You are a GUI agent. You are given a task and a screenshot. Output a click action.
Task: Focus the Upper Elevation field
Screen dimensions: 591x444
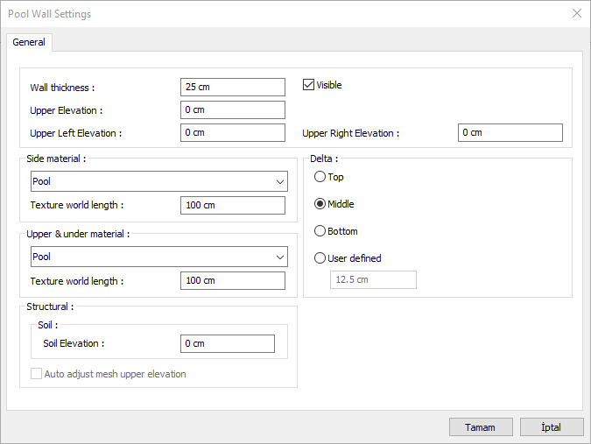tap(233, 109)
